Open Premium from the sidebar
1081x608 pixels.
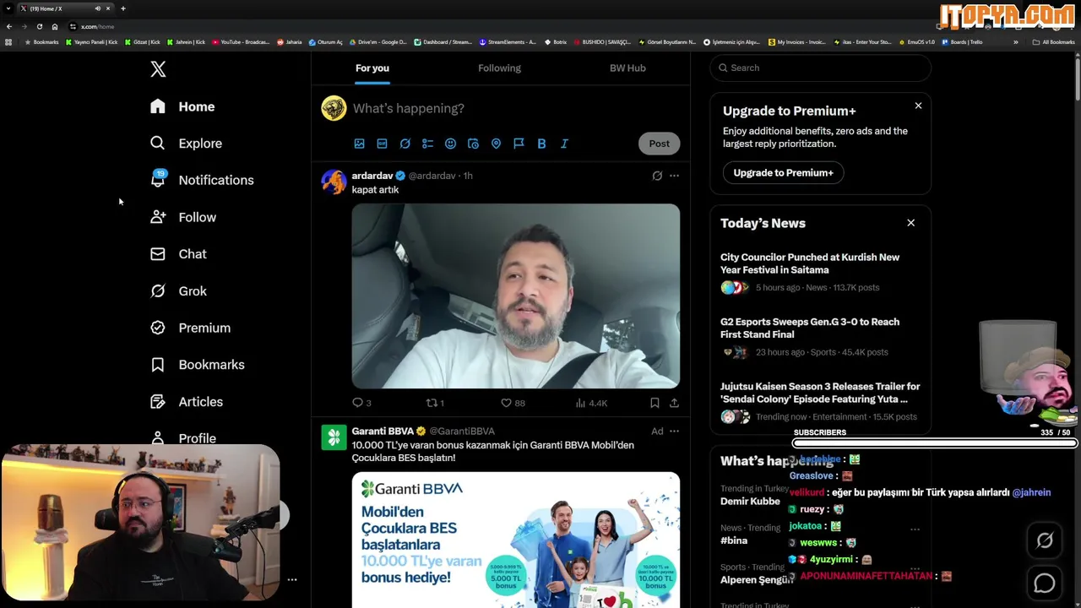pos(189,328)
